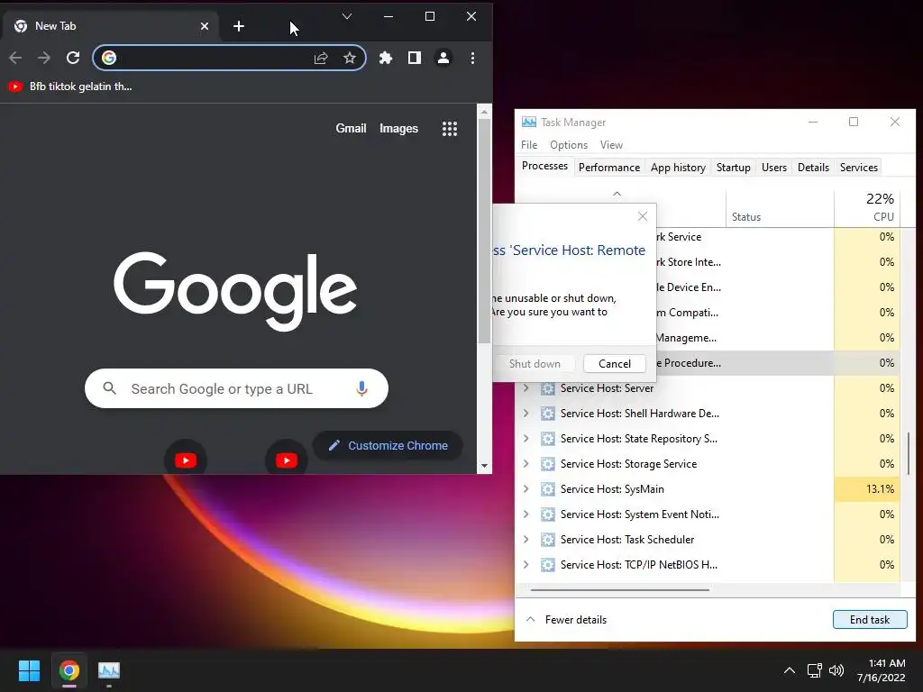Expand Service Host: SysMain row

(x=526, y=489)
